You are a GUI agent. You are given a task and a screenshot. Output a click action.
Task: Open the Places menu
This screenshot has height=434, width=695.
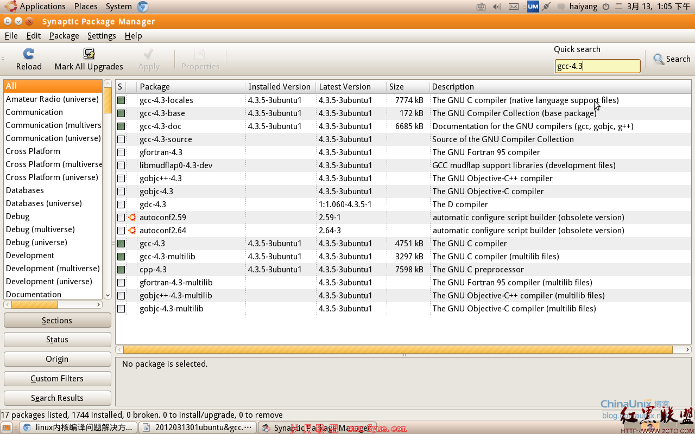[86, 7]
